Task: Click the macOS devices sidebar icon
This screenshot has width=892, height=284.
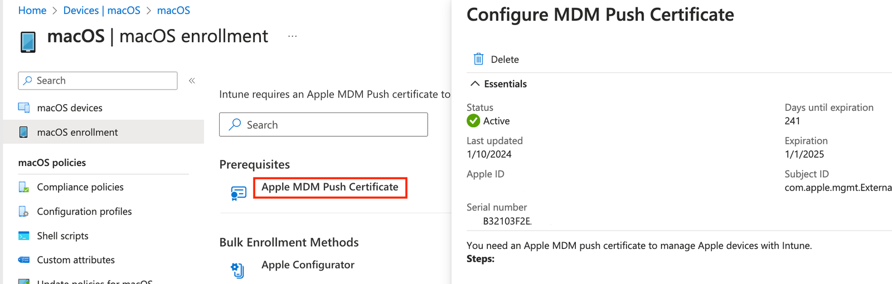Action: point(24,107)
